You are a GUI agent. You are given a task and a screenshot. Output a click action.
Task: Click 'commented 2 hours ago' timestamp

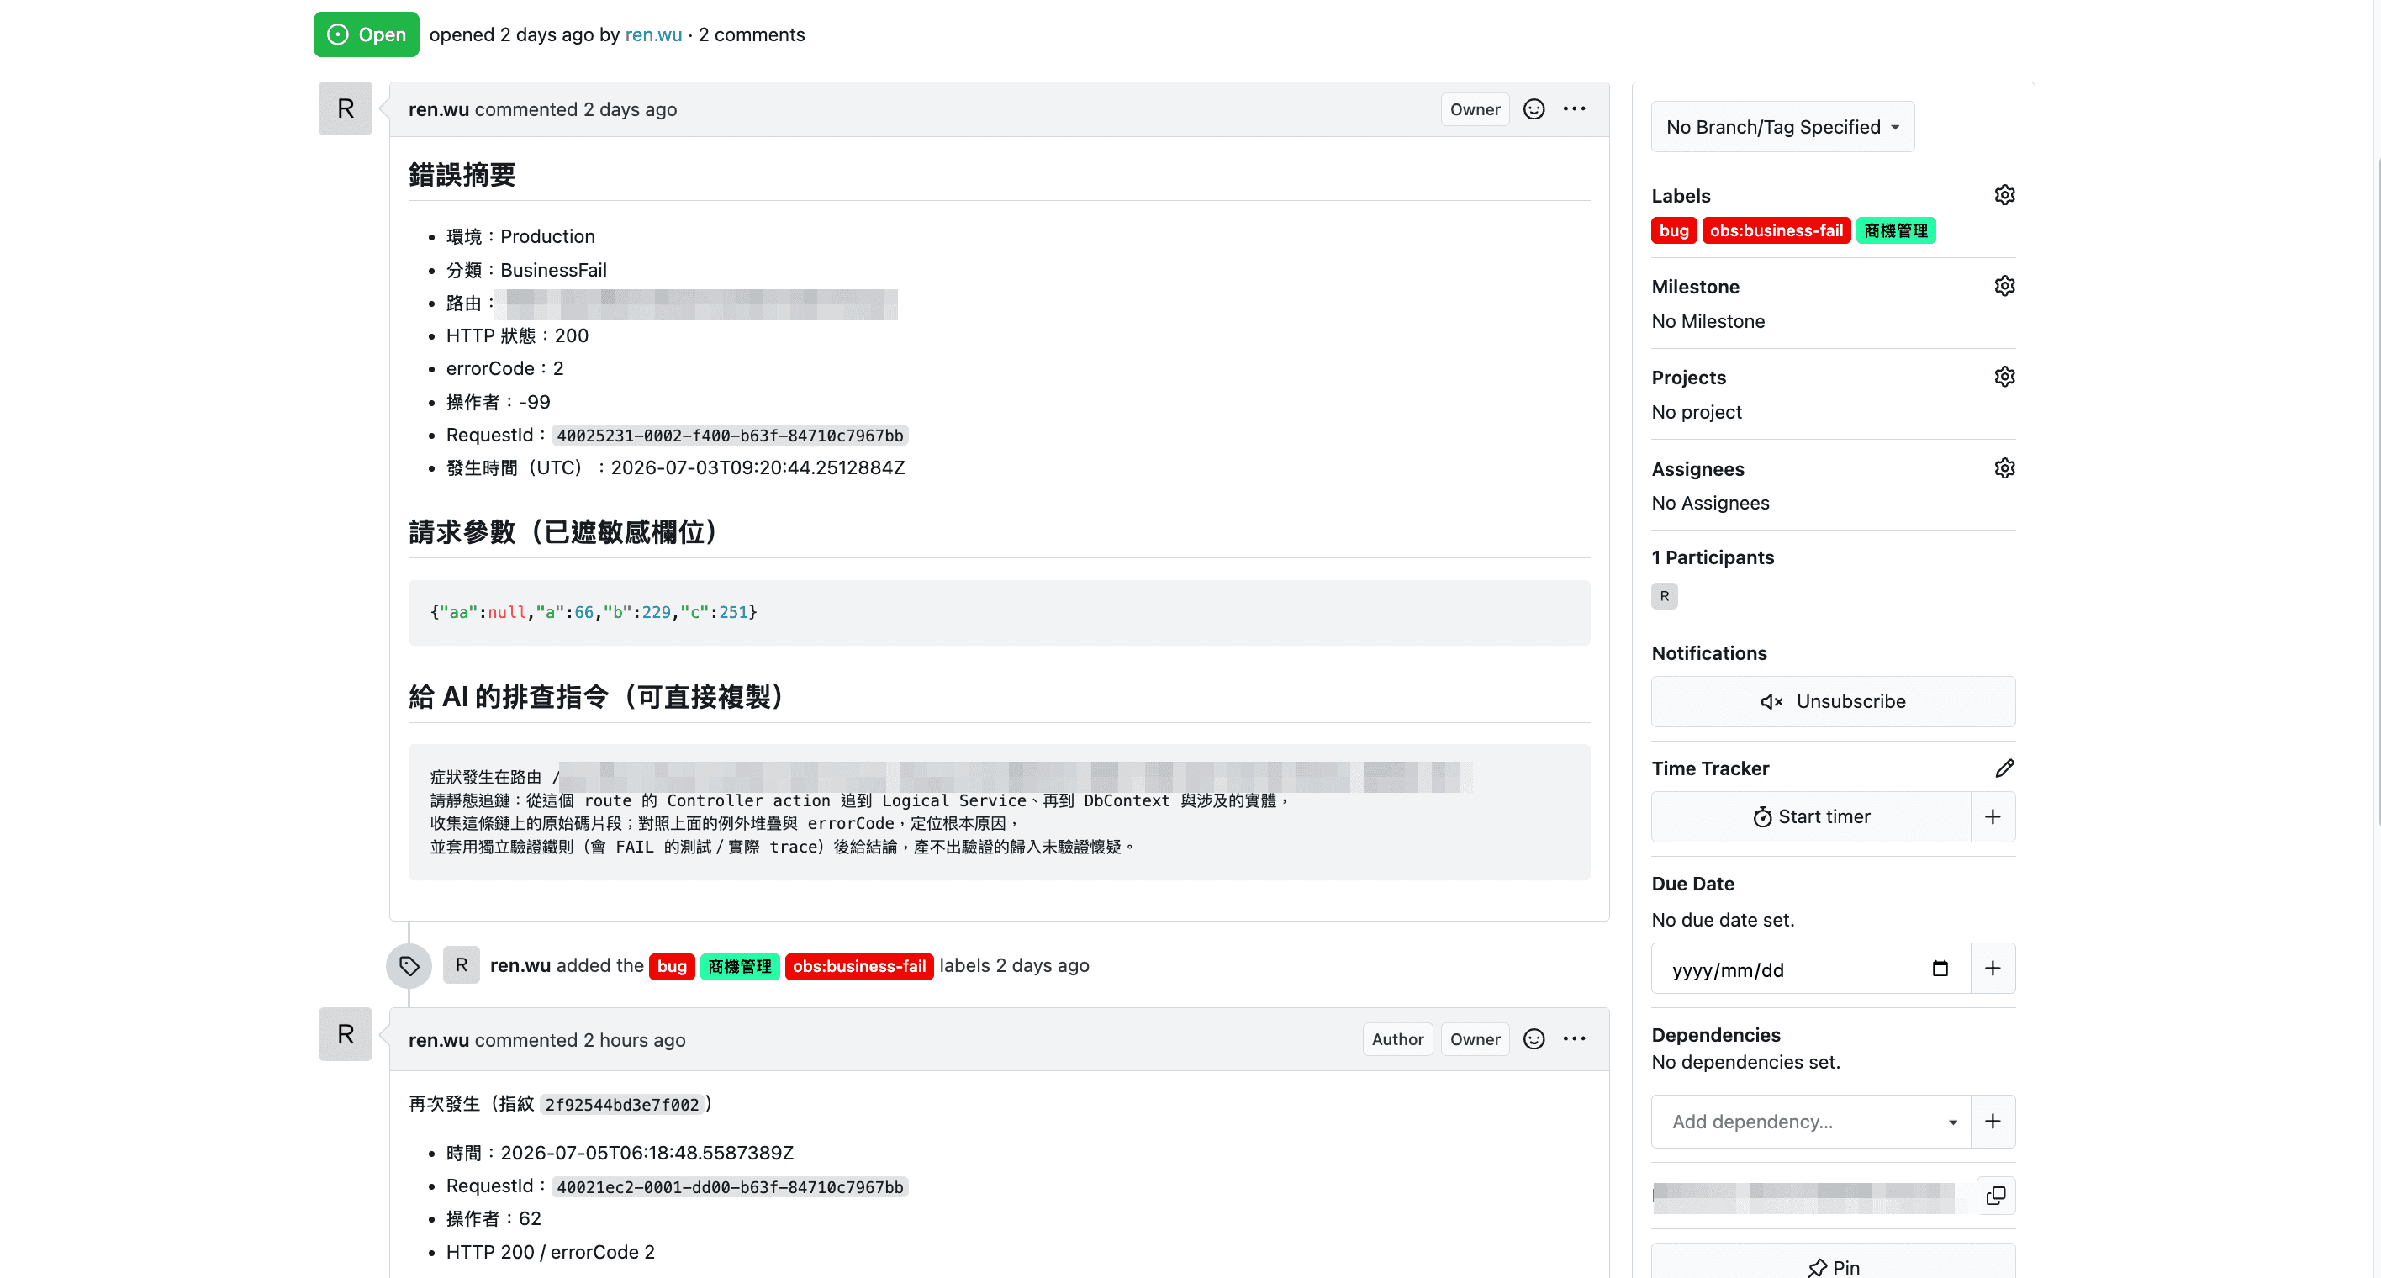[x=580, y=1039]
